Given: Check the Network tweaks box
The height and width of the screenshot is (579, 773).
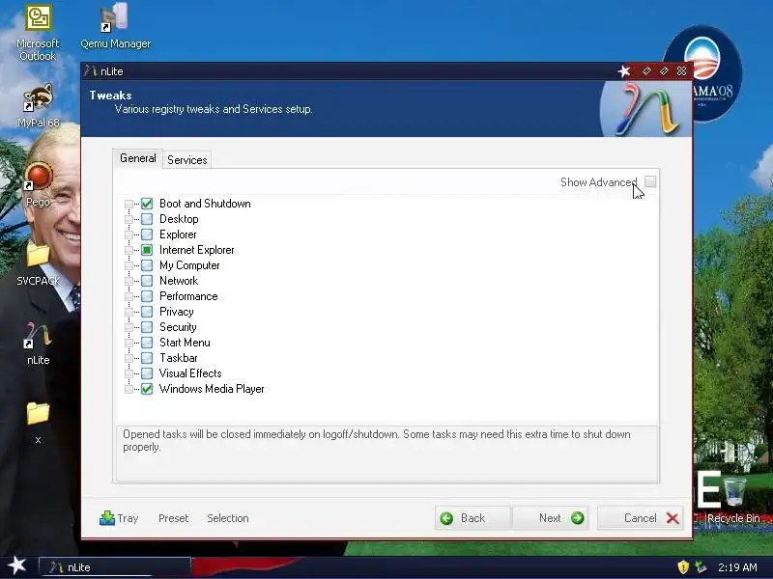Looking at the screenshot, I should point(147,281).
